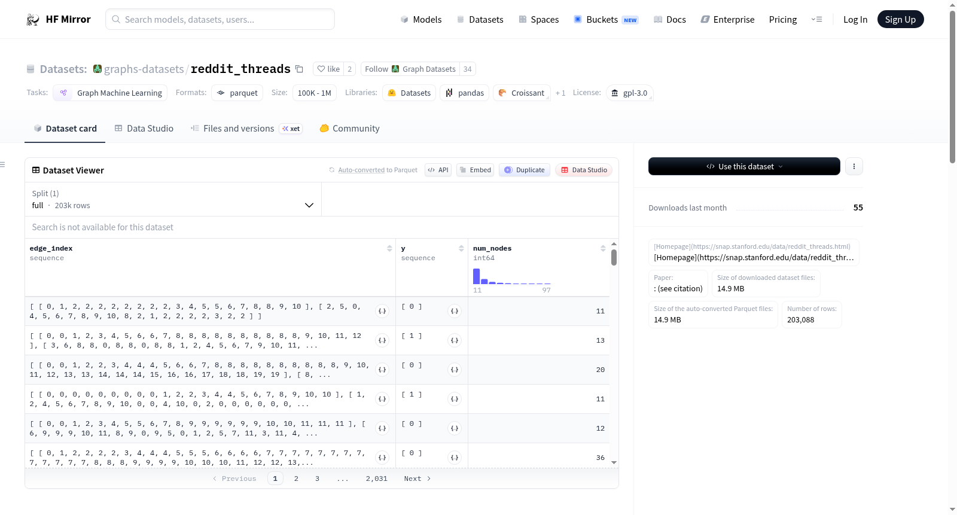Expand the Use this dataset dropdown
Viewport: 957px width, 515px height.
click(744, 166)
